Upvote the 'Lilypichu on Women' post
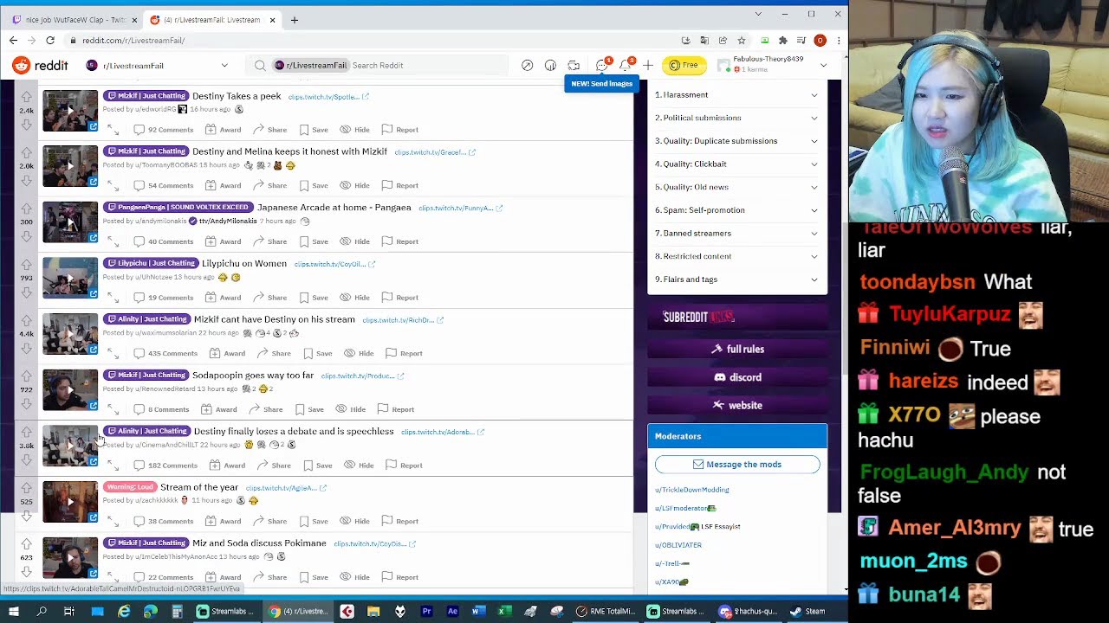This screenshot has width=1109, height=623. pyautogui.click(x=26, y=265)
